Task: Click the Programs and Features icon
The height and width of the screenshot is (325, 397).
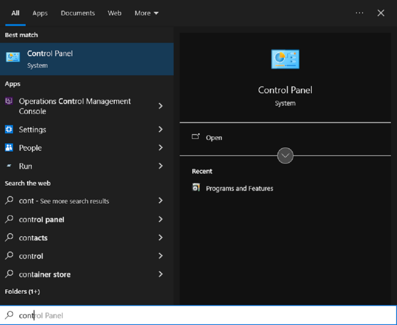Action: click(196, 188)
